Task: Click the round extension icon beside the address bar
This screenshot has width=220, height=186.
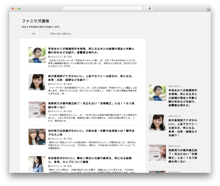Action: coord(150,8)
